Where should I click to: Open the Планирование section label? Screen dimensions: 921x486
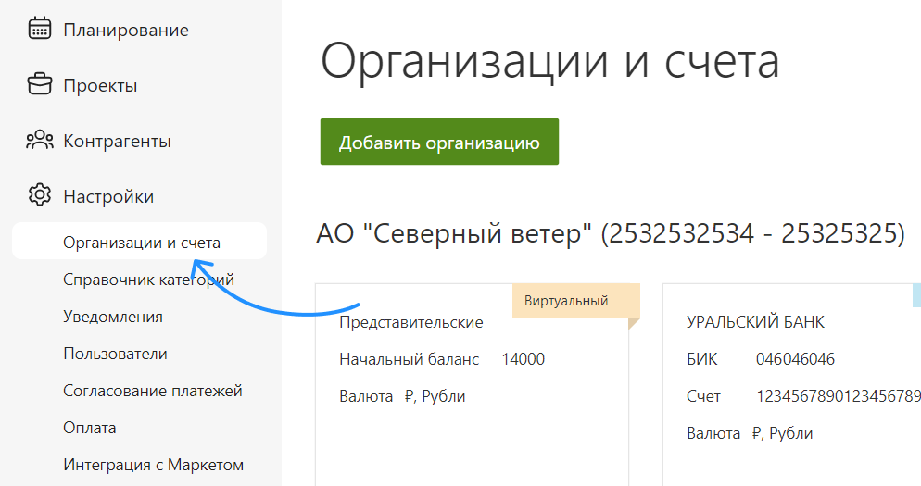(x=125, y=31)
